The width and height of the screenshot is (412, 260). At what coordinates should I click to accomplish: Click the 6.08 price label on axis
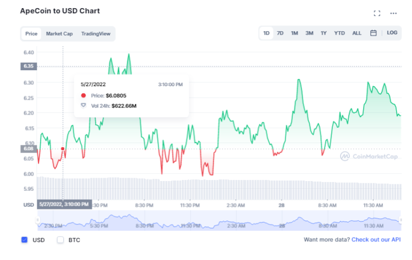click(29, 149)
